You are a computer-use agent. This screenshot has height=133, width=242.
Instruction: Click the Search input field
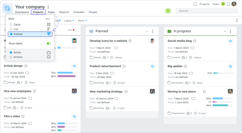(207, 11)
